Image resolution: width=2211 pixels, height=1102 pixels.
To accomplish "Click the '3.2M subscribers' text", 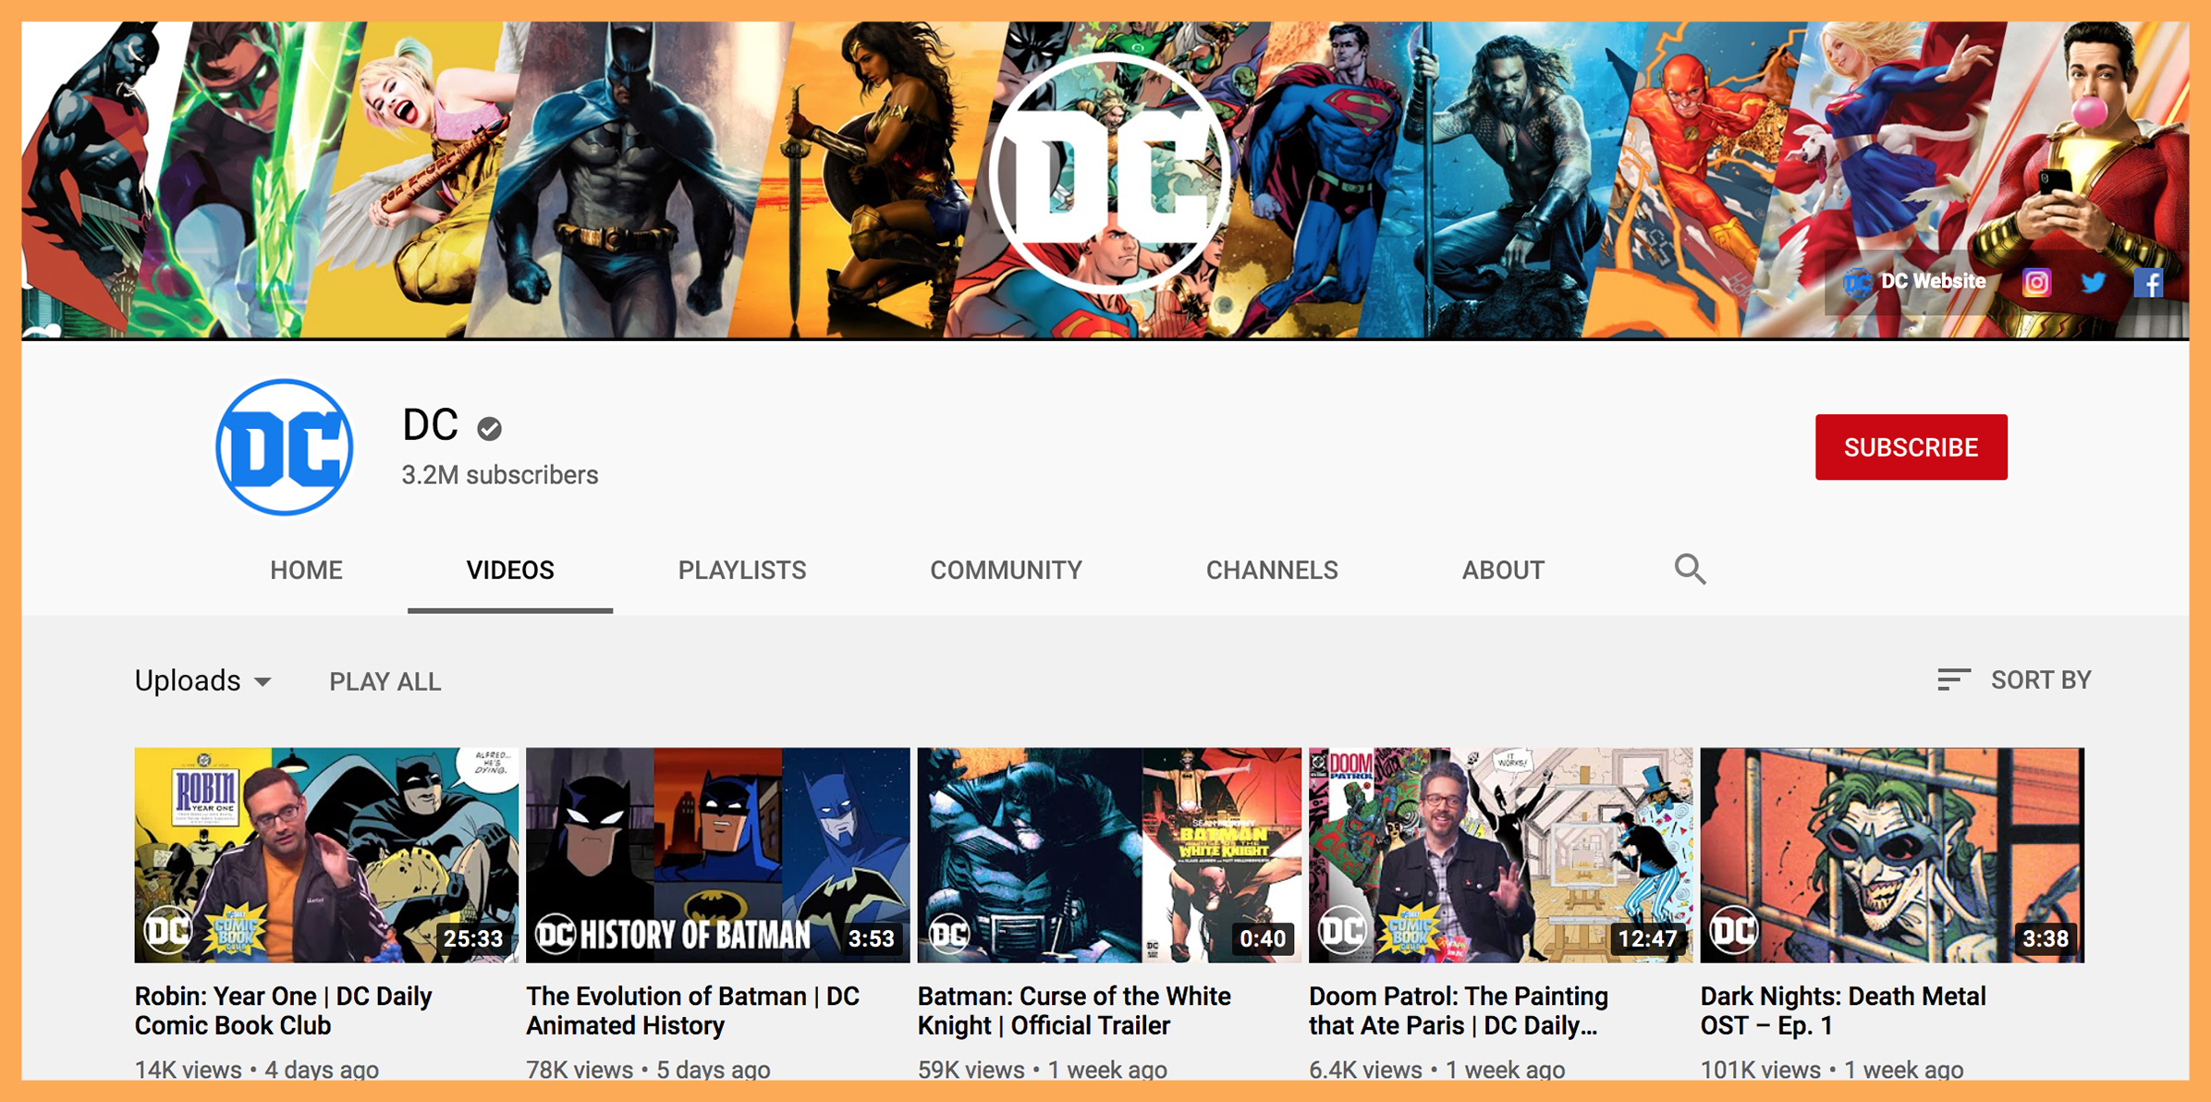I will click(x=500, y=475).
